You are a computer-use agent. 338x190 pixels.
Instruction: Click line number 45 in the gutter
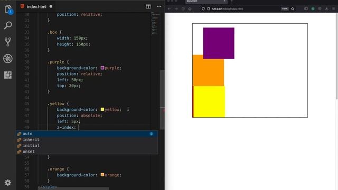click(27, 103)
